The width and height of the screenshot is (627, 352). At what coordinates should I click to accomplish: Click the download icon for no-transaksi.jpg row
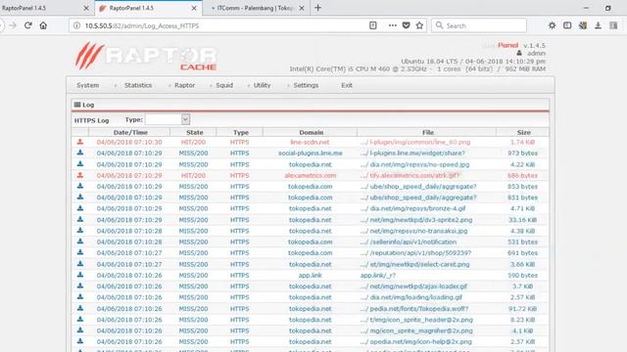point(80,231)
